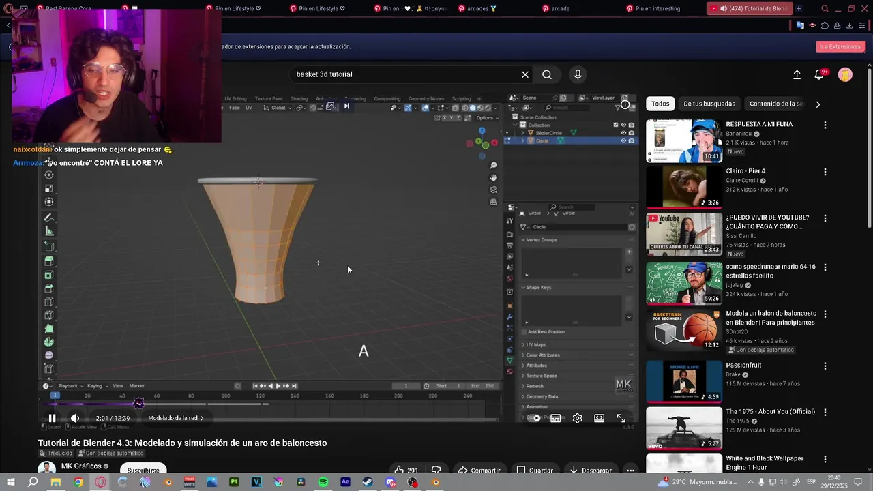Toggle the autoplay switch in the player
The width and height of the screenshot is (873, 491).
(x=536, y=418)
